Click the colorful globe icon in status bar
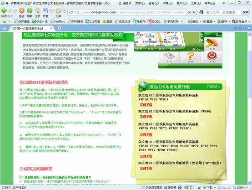 pos(180,187)
